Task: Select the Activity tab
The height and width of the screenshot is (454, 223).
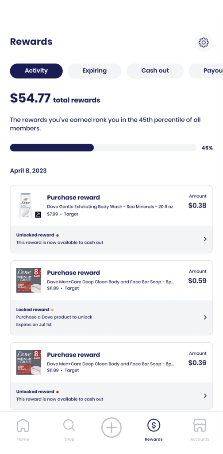Action: tap(36, 71)
